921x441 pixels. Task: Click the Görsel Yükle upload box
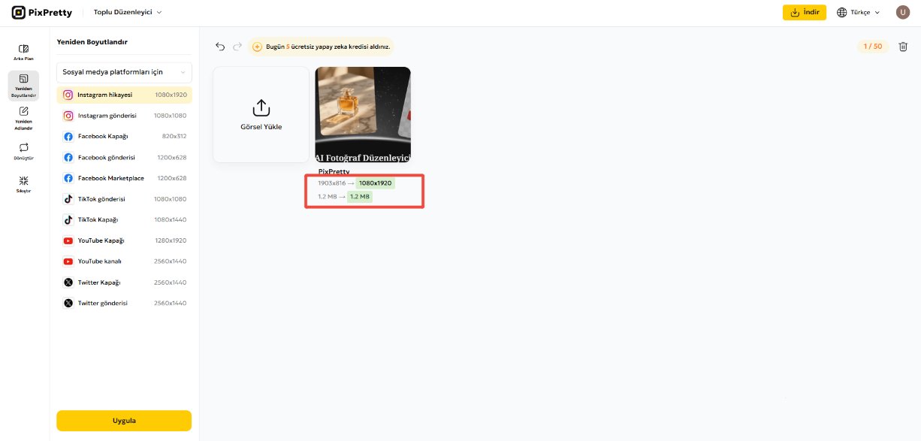coord(261,114)
